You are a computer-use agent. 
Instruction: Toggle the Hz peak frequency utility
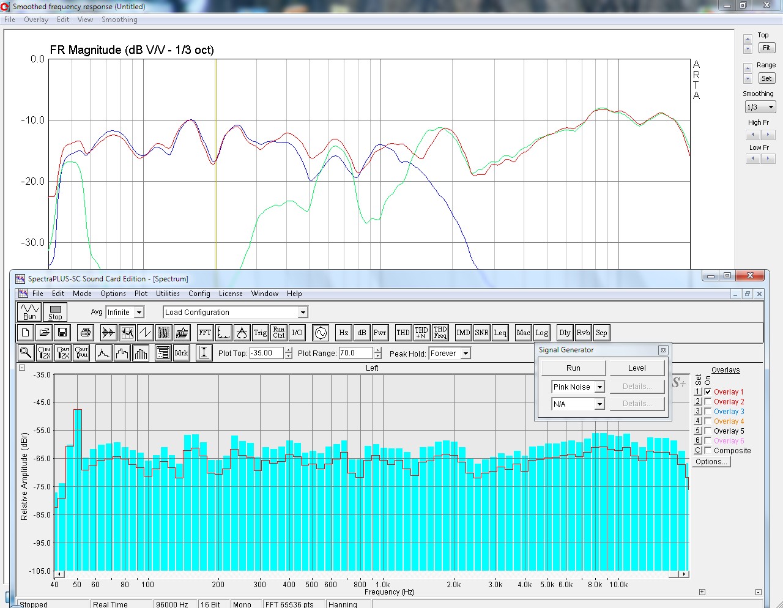coord(344,333)
